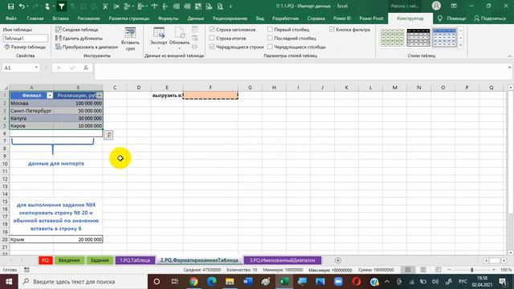Screen dimensions: 514x289
Task: Show hidden system tray icons
Action: pos(387,282)
